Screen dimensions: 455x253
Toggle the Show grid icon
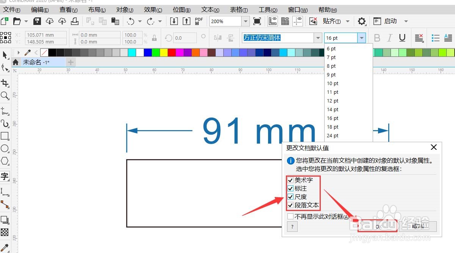coord(285,21)
